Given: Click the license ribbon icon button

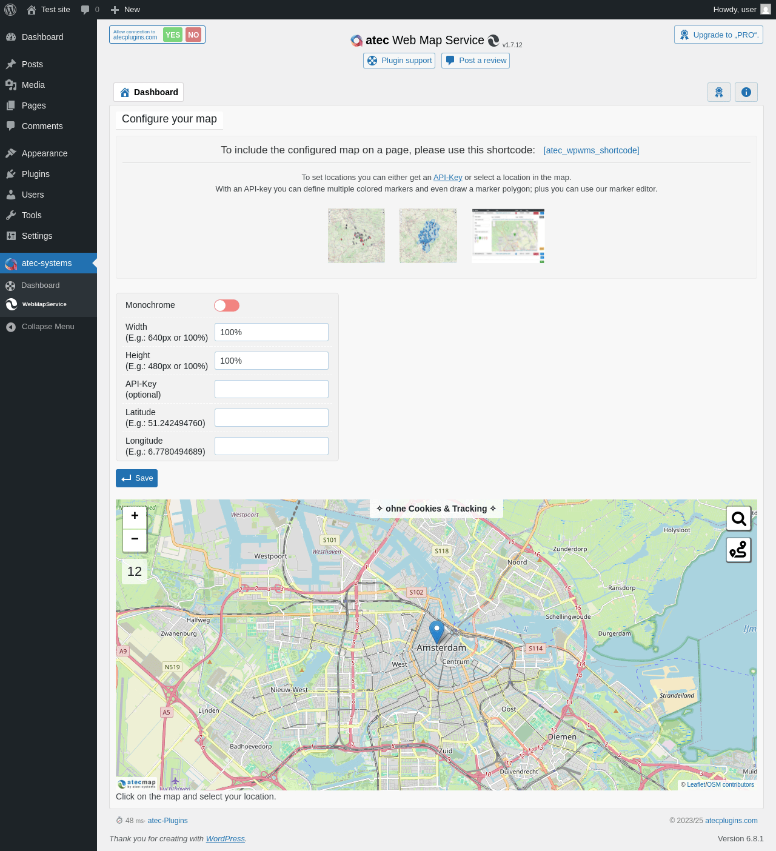Looking at the screenshot, I should (x=719, y=92).
